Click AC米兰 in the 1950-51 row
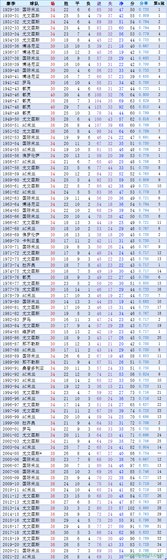Image resolution: width=167 pixels, height=560 pixels. point(29,125)
